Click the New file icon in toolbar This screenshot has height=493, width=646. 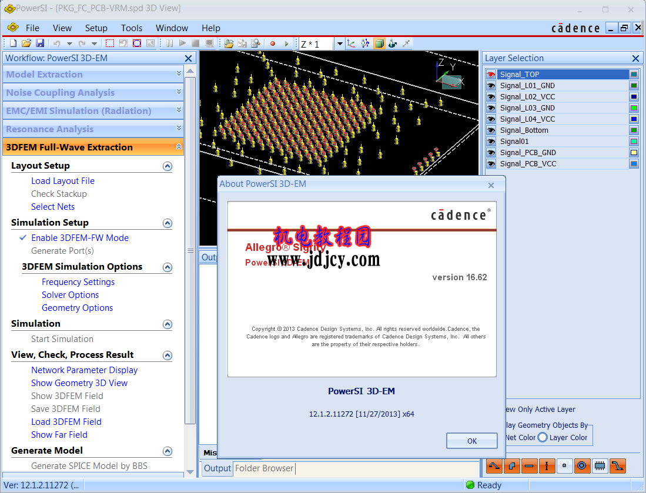[x=13, y=43]
